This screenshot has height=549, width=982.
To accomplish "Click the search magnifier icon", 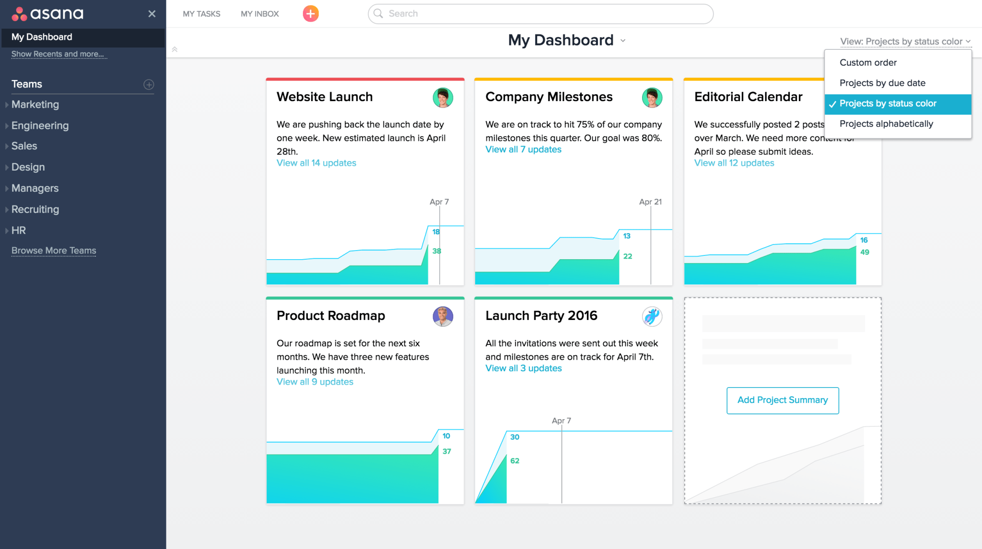I will click(x=378, y=13).
